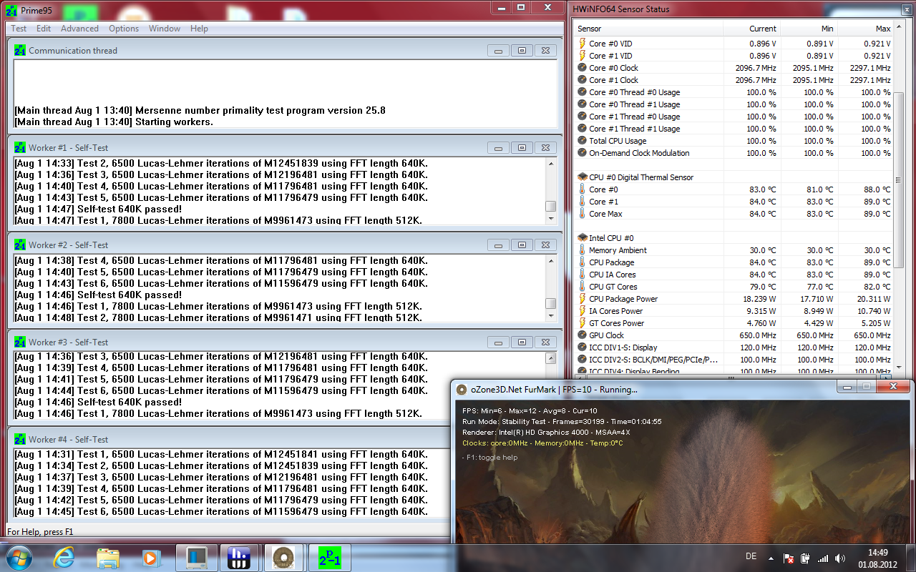The height and width of the screenshot is (572, 916).
Task: Click the Worker #3 - Self-Test window icon
Action: coord(20,342)
